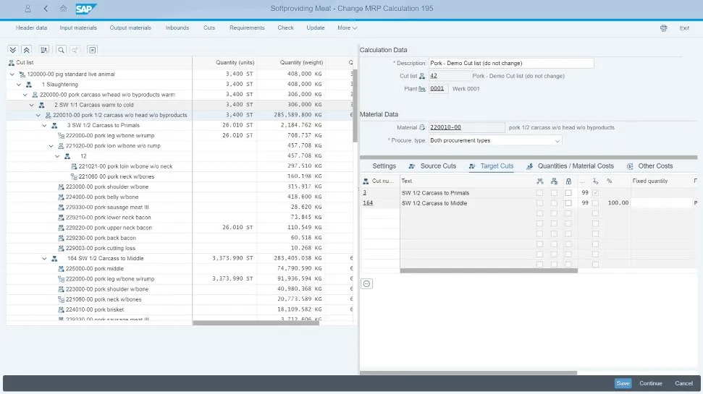Switch to the Source Cuts tab

pyautogui.click(x=432, y=166)
